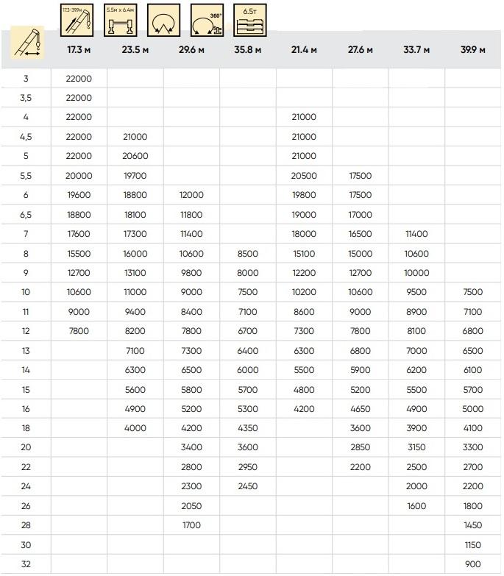Select the 21.4 м column header

(x=304, y=50)
